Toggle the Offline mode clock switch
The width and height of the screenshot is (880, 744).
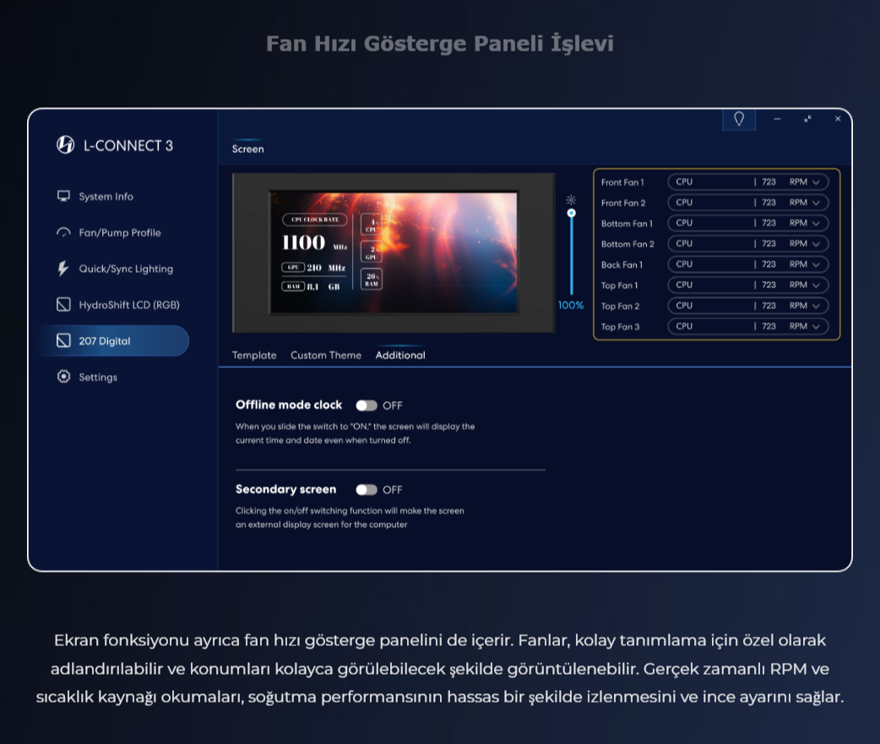pyautogui.click(x=367, y=405)
